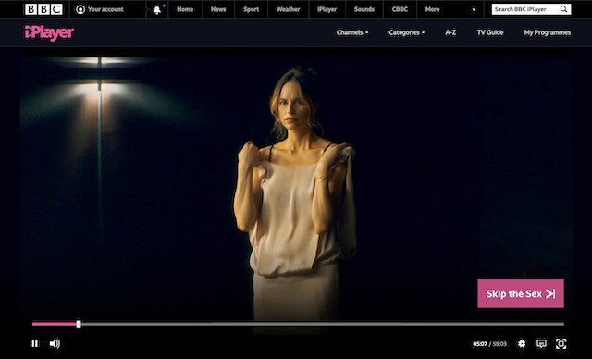
Task: Expand the Categories dropdown
Action: (x=407, y=32)
